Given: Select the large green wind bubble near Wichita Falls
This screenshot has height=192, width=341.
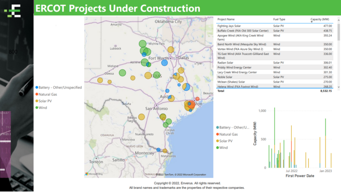Looking at the screenshot, I should point(143,44).
